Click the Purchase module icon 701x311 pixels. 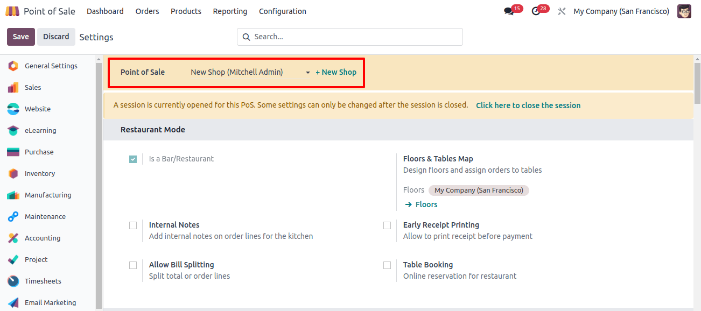pos(13,152)
